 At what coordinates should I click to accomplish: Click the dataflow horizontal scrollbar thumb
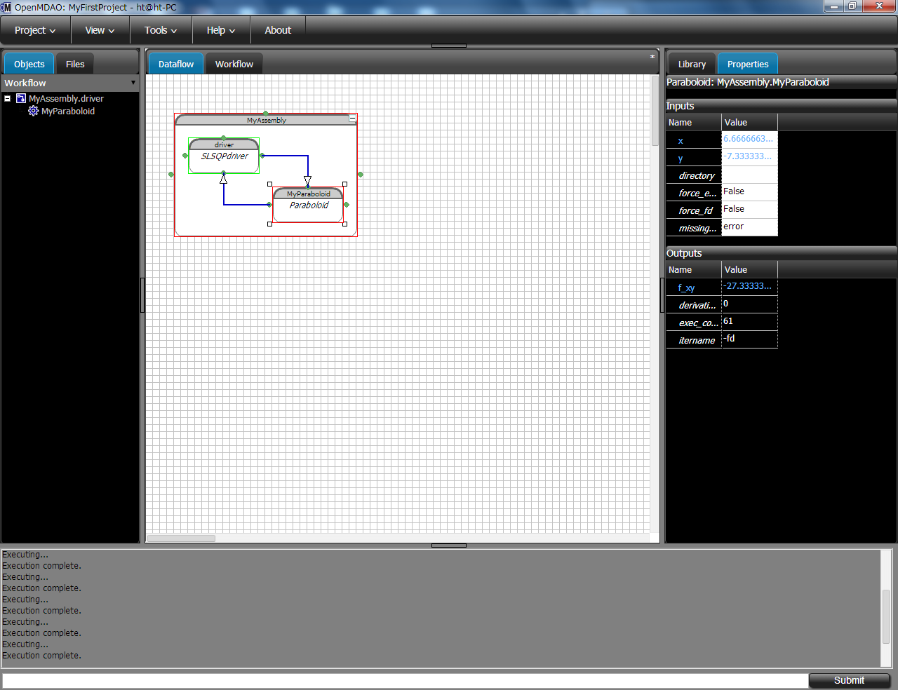[181, 539]
